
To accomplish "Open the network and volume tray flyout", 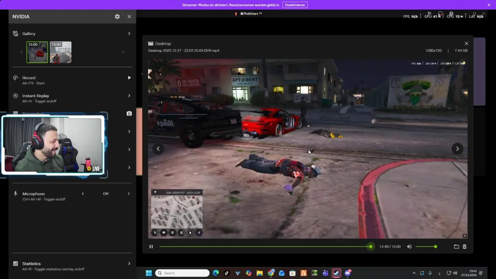I will (451, 273).
